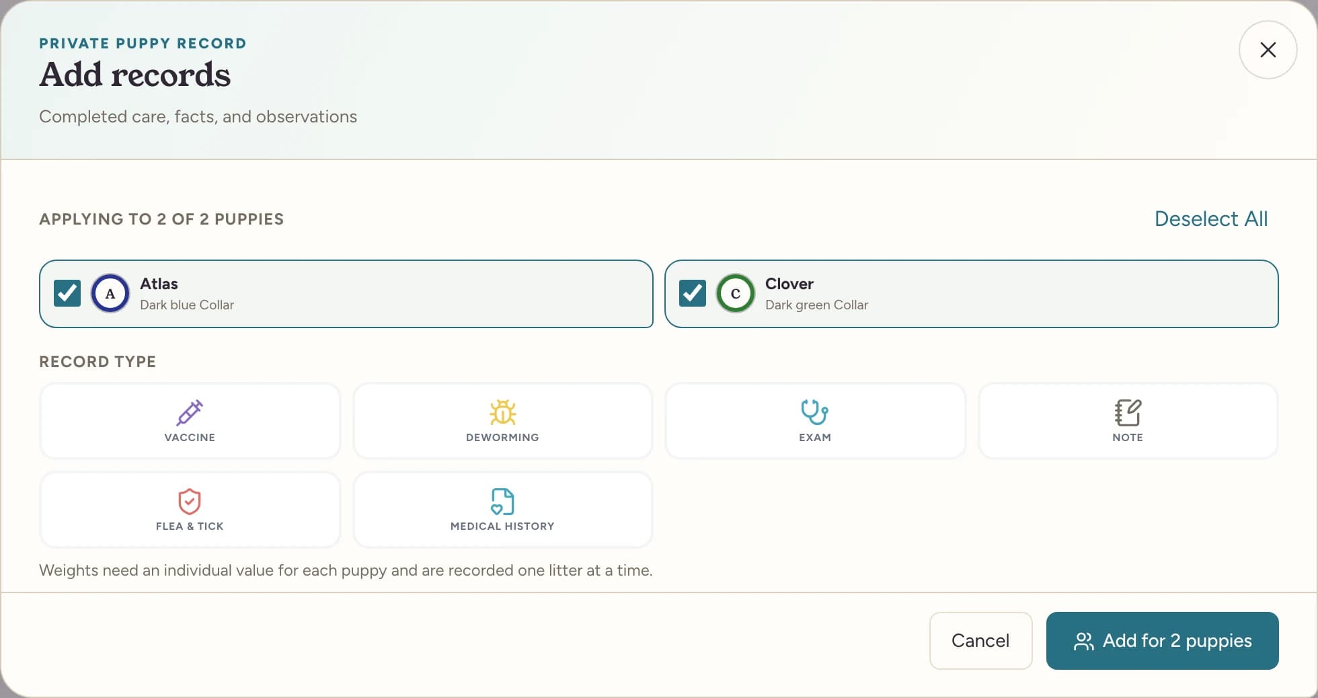The image size is (1318, 698).
Task: Click Atlas's dark blue avatar badge
Action: pyautogui.click(x=110, y=293)
